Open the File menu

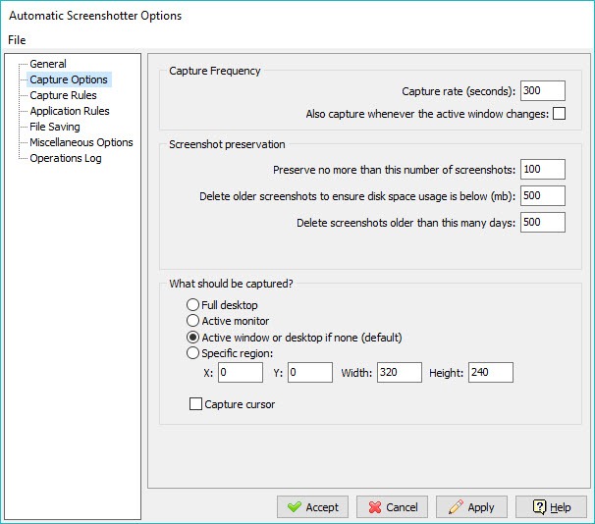(x=17, y=40)
